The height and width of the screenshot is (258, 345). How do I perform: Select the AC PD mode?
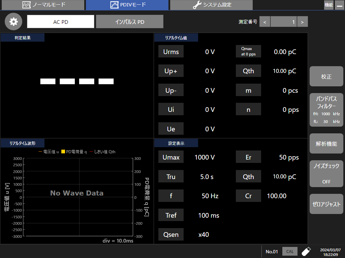click(x=61, y=22)
